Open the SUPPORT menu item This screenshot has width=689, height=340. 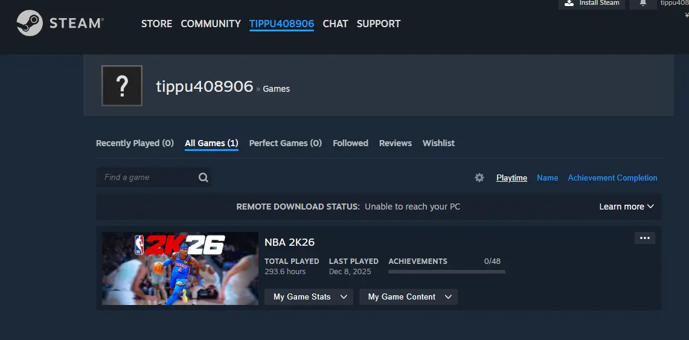(379, 24)
